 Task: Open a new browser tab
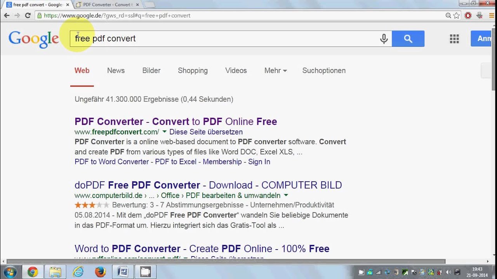(x=149, y=5)
